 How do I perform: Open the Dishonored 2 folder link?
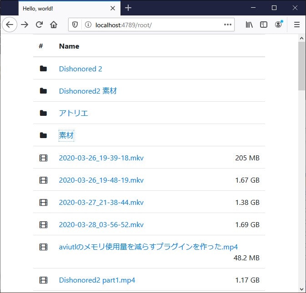(80, 69)
